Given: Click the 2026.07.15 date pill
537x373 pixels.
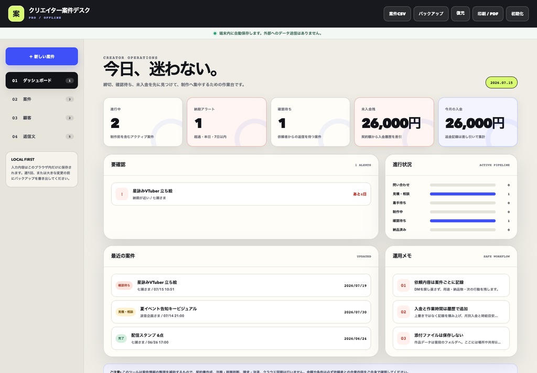Looking at the screenshot, I should [501, 82].
